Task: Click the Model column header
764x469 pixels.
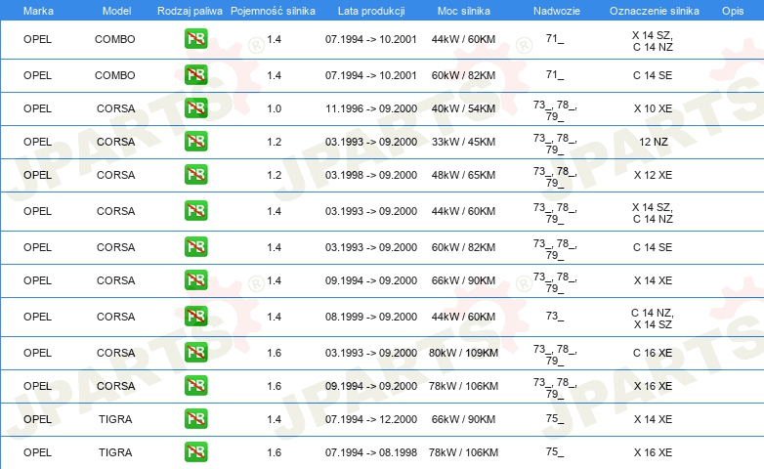Action: click(116, 11)
